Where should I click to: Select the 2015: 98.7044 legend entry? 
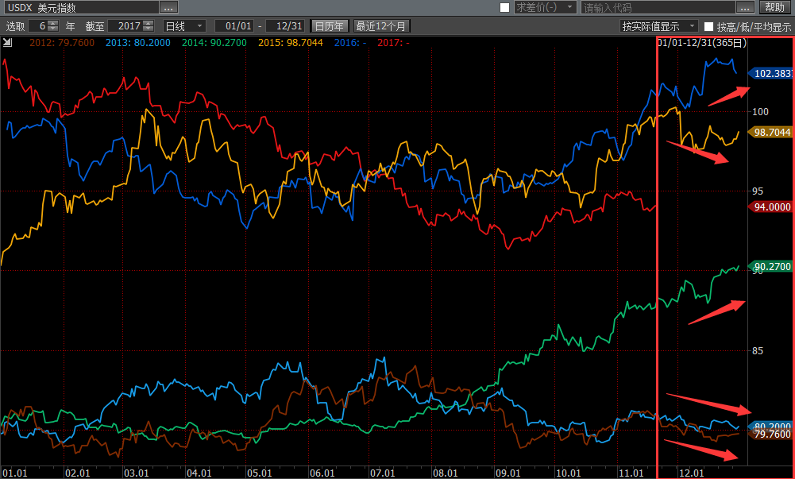tap(291, 43)
